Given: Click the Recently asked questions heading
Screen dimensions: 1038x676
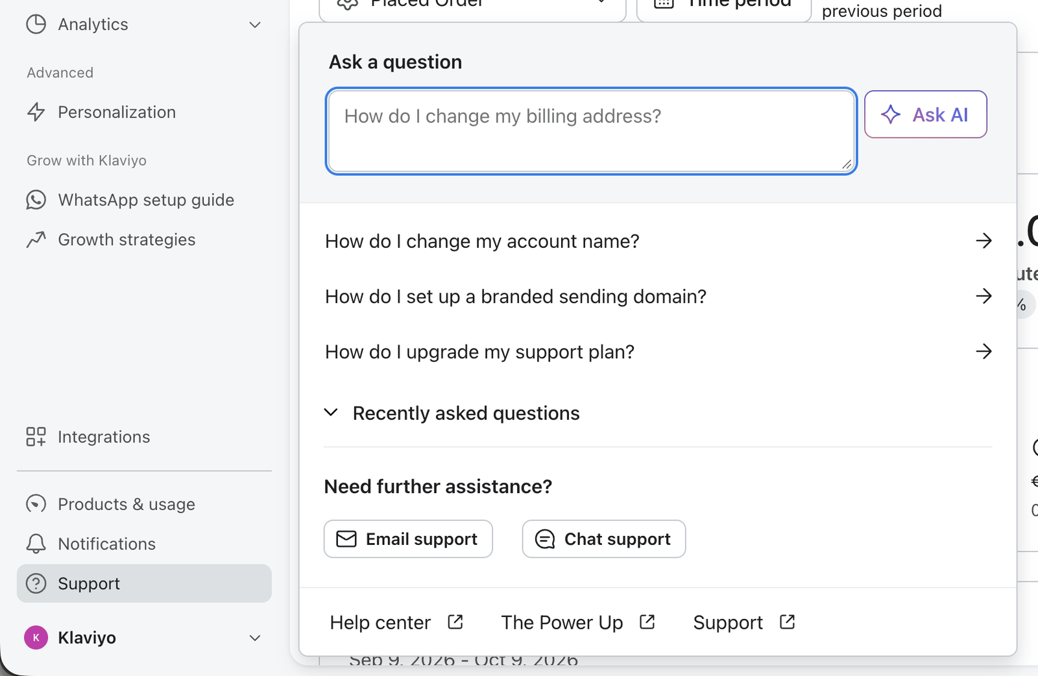Looking at the screenshot, I should pyautogui.click(x=466, y=413).
